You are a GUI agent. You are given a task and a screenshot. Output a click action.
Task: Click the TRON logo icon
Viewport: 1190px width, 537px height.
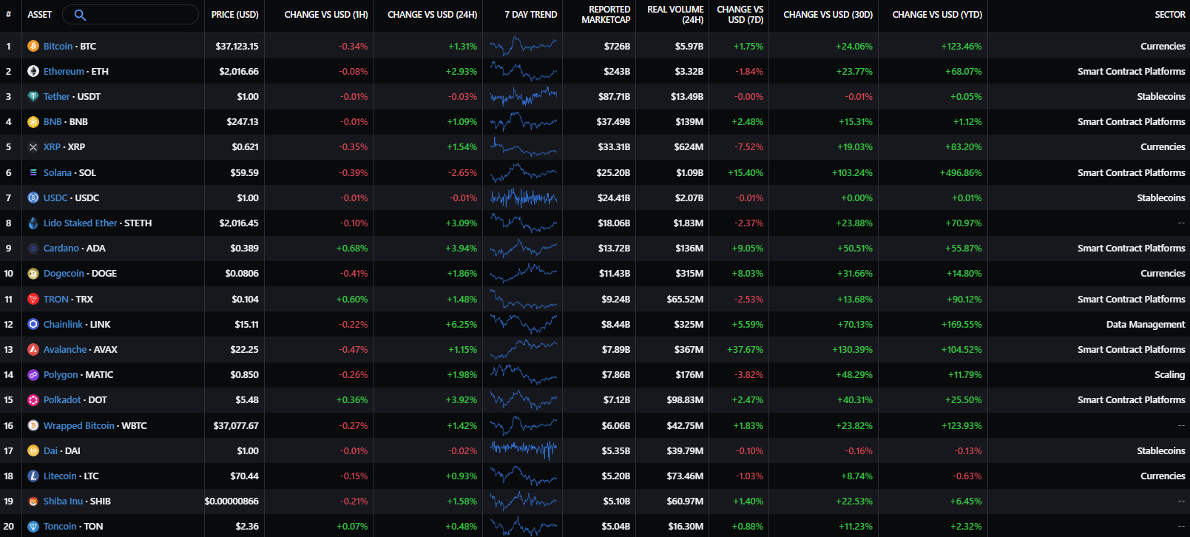[x=33, y=299]
